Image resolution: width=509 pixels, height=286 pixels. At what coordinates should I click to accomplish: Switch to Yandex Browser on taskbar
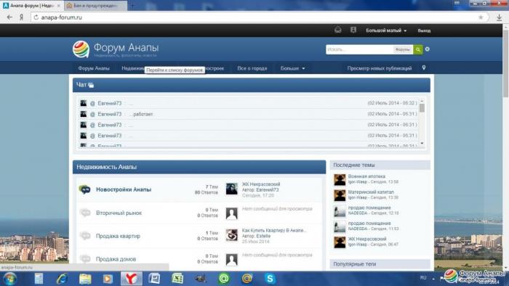[131, 279]
